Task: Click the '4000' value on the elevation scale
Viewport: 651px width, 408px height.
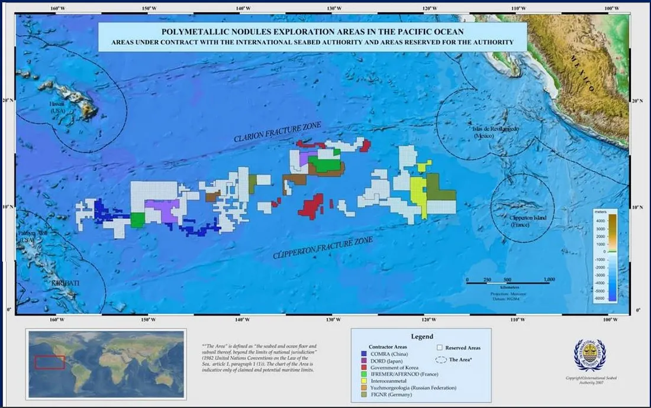Action: click(x=601, y=221)
